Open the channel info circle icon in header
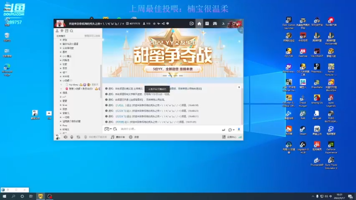Viewport: 356px width, 200px height. (168, 24)
